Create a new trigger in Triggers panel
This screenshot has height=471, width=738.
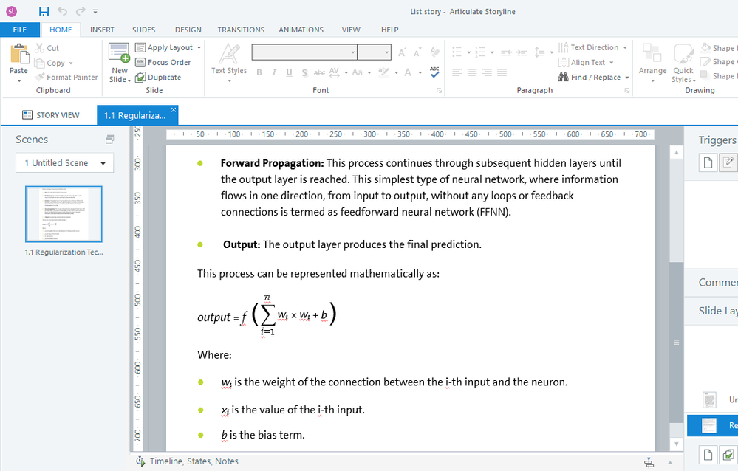[708, 163]
